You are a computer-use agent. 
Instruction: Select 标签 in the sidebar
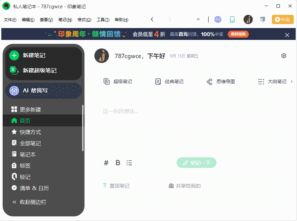point(25,165)
